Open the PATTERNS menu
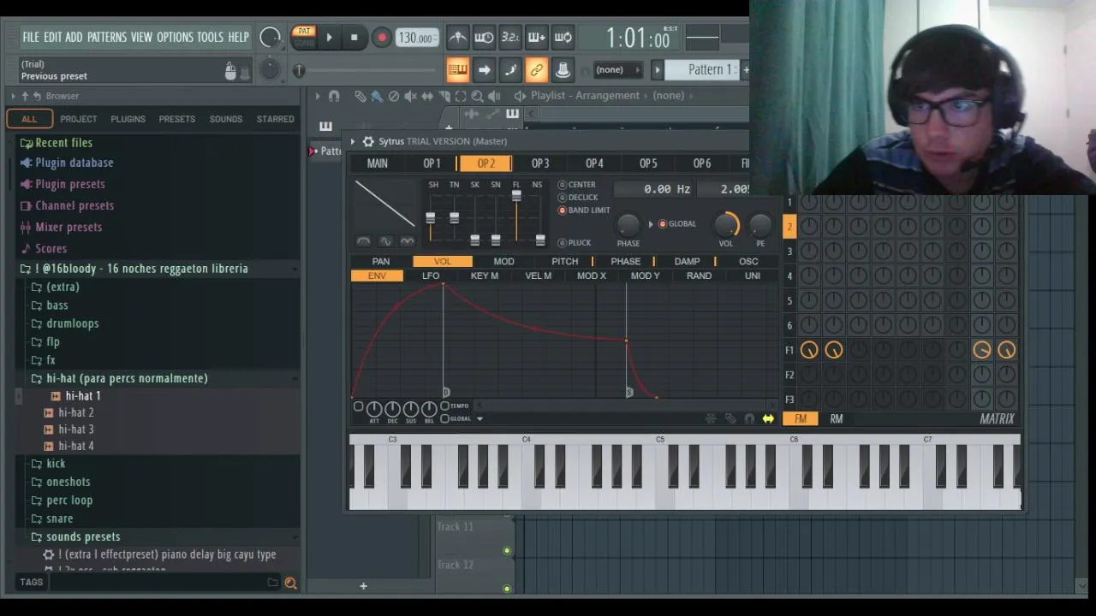The image size is (1096, 616). coord(107,37)
